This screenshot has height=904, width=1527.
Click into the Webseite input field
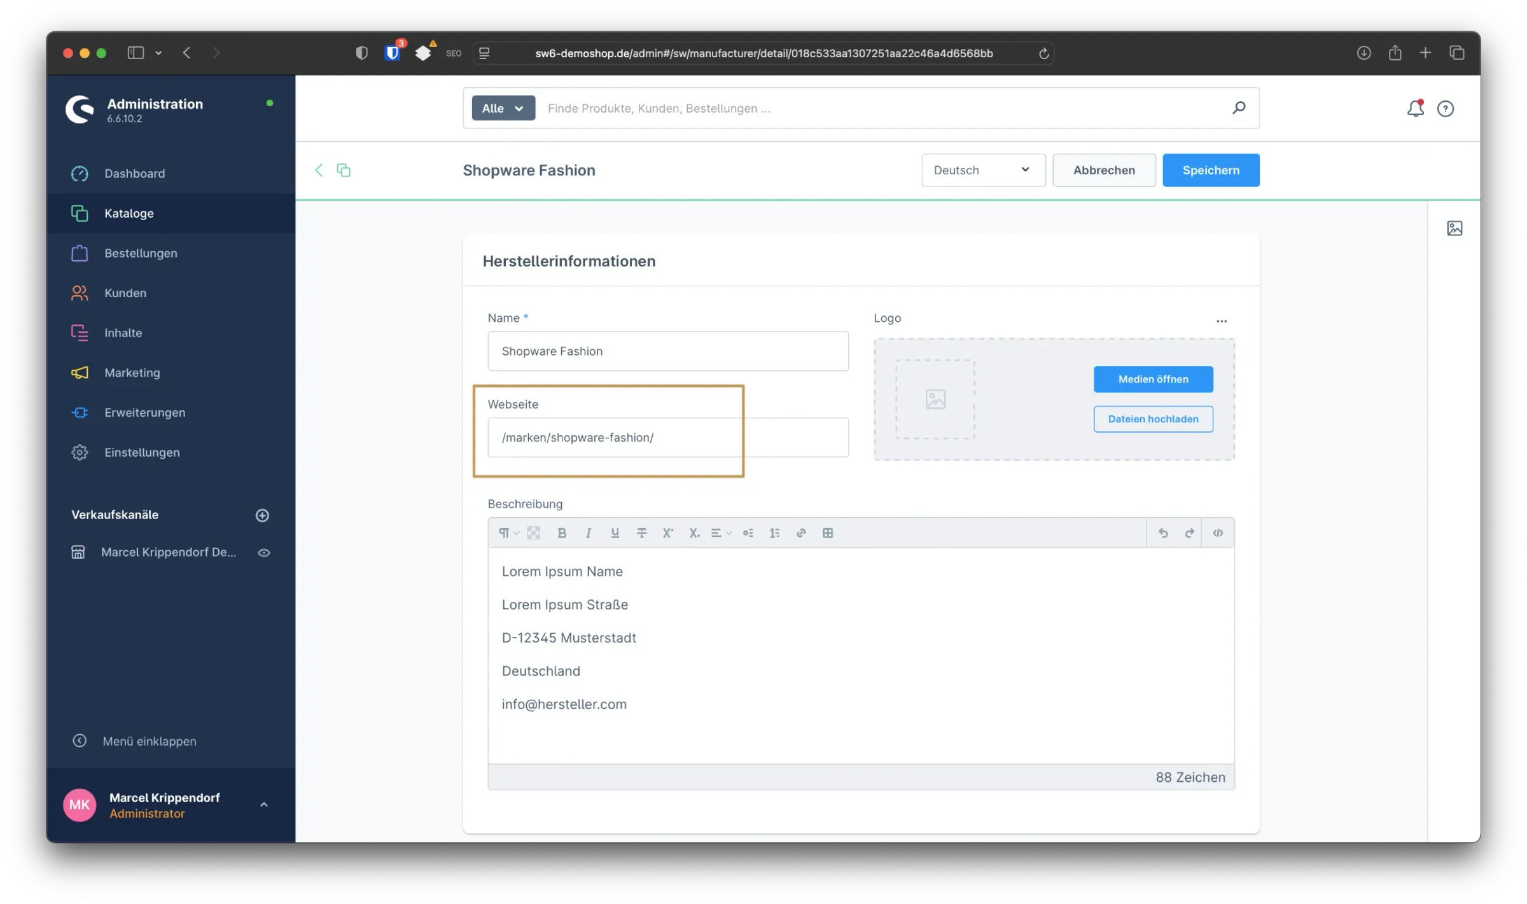tap(667, 437)
